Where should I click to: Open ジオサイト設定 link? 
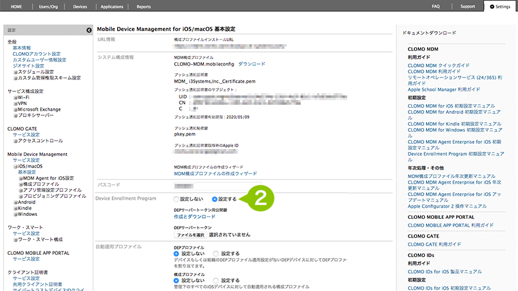[29, 66]
